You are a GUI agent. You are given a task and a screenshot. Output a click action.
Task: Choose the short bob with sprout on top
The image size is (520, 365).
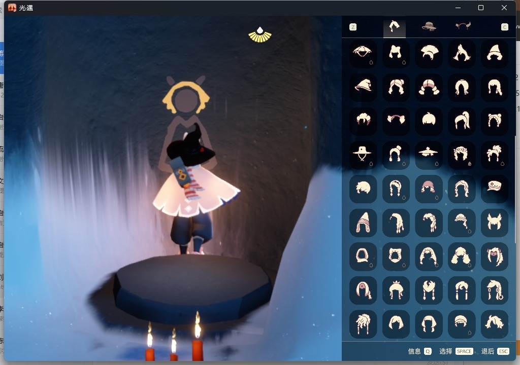click(x=429, y=121)
